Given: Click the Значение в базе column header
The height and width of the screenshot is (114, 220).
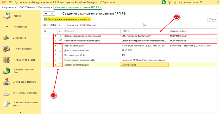Looking at the screenshot, I should pyautogui.click(x=193, y=31).
